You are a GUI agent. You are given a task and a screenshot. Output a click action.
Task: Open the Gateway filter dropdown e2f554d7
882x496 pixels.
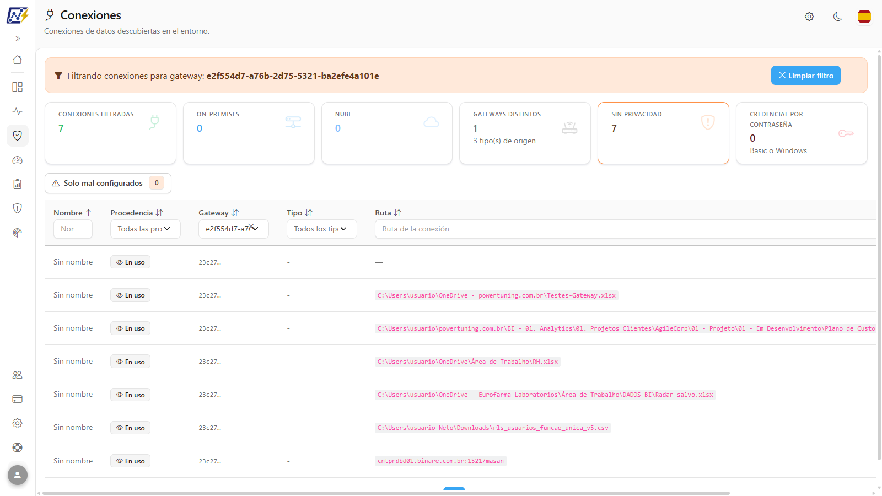coord(234,229)
